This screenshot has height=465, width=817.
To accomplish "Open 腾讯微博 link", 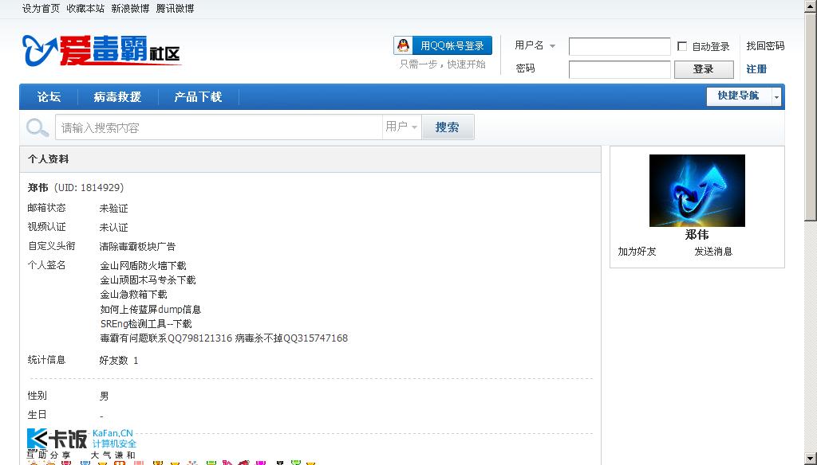I will coord(175,8).
